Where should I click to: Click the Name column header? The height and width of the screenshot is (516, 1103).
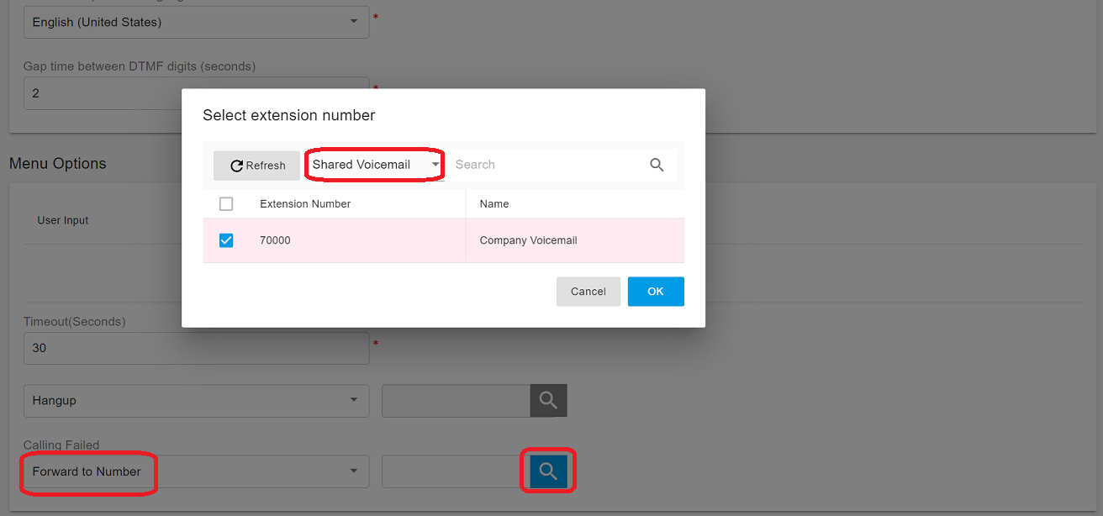[494, 203]
